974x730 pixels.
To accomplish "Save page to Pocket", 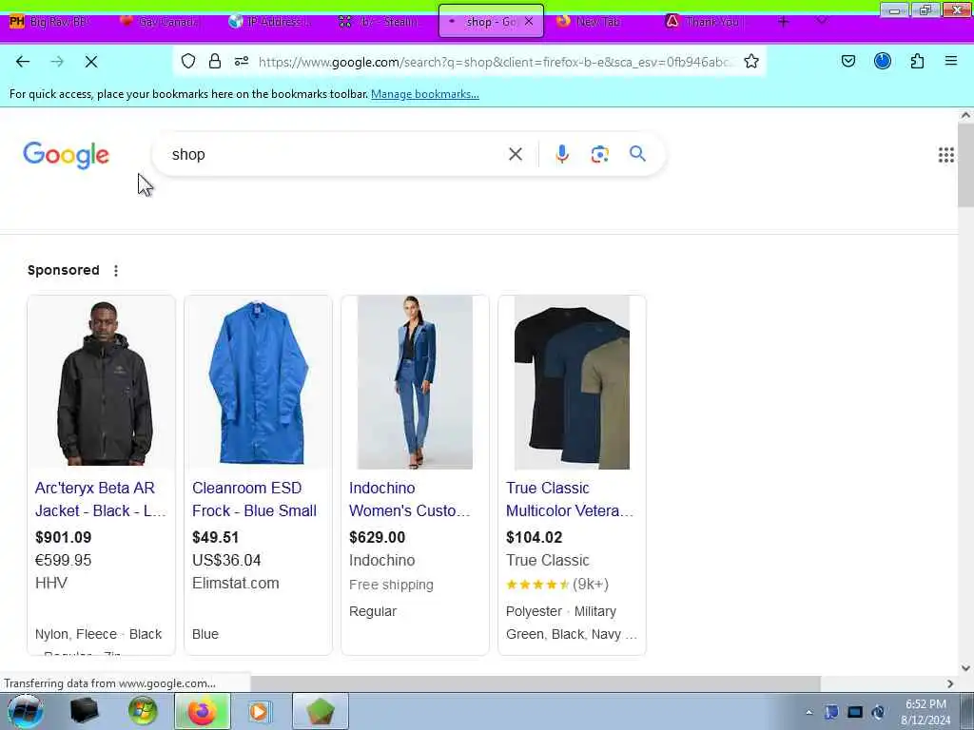I will [x=848, y=61].
